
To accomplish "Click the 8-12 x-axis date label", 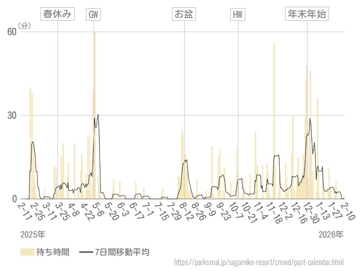I will point(186,211).
